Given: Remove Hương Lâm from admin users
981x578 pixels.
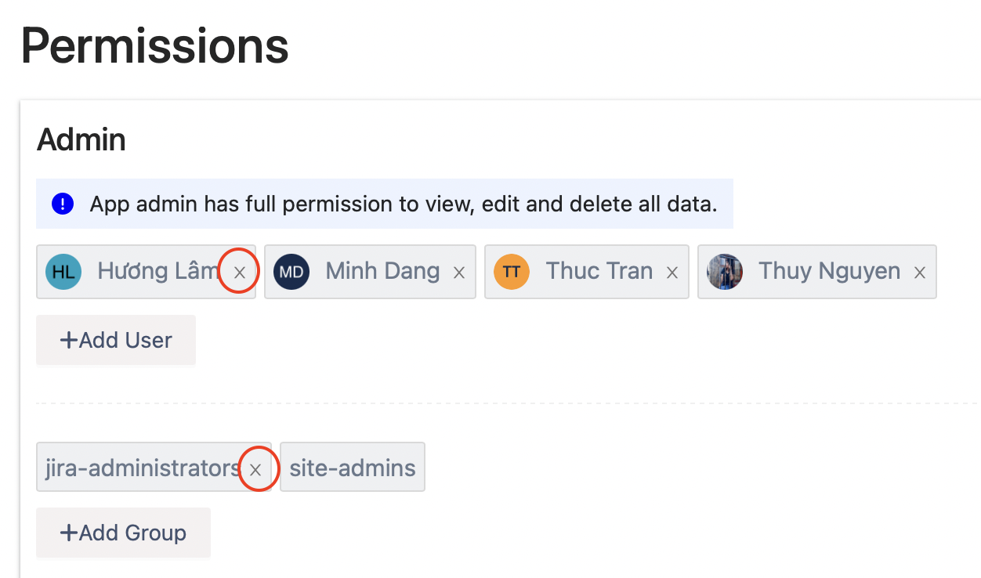Looking at the screenshot, I should point(240,273).
